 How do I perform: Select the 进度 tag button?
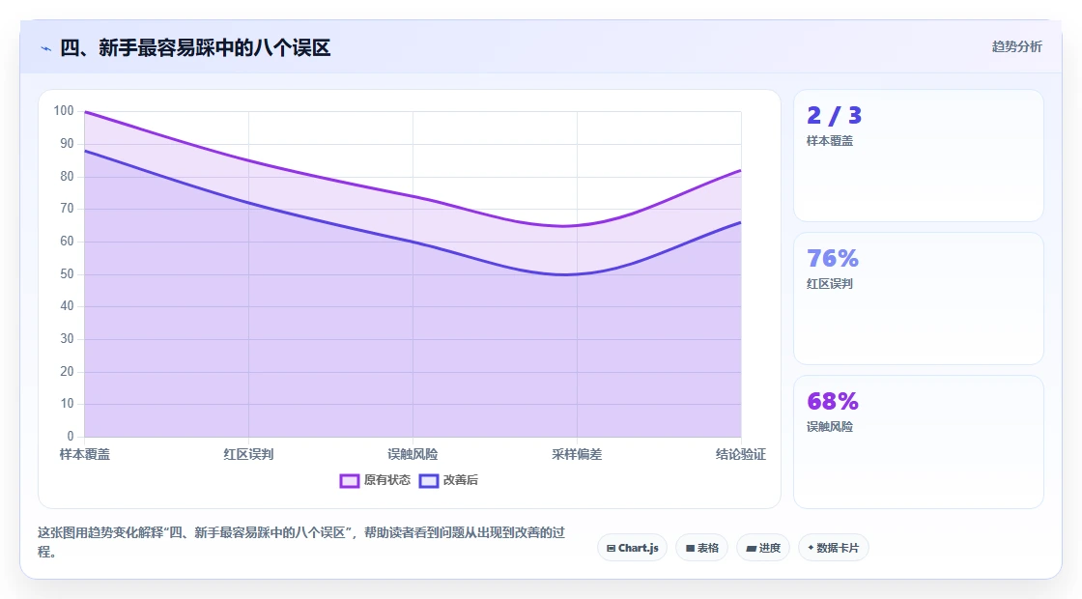pyautogui.click(x=763, y=548)
